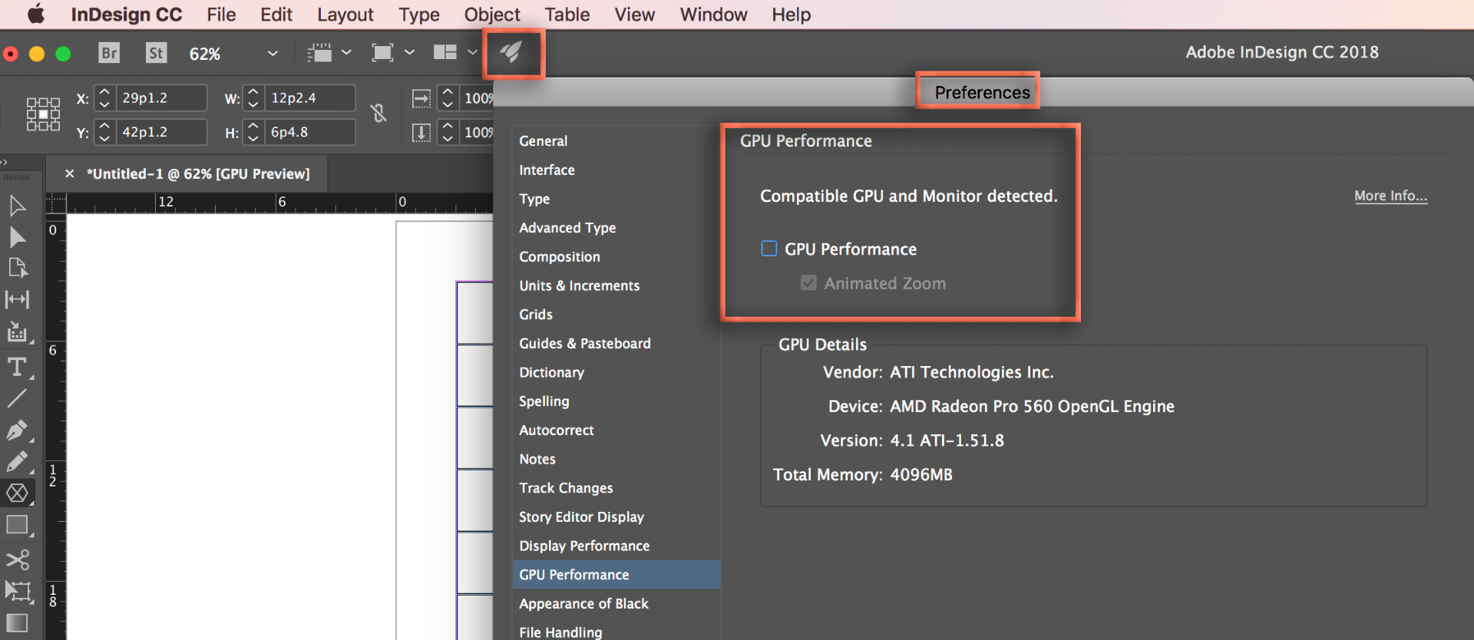Image resolution: width=1474 pixels, height=640 pixels.
Task: Select Units & Increments category
Action: tap(579, 285)
